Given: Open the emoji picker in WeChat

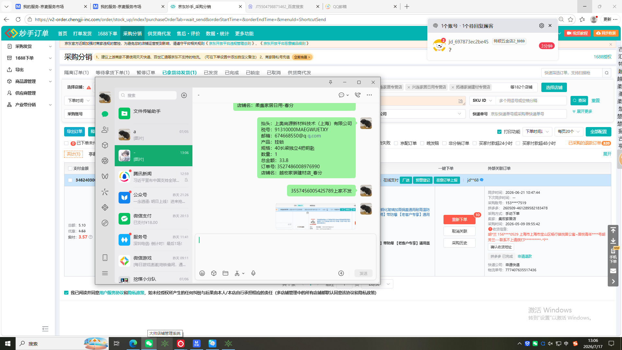Looking at the screenshot, I should (x=202, y=273).
